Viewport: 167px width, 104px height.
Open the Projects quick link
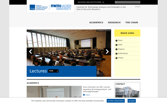pyautogui.click(x=121, y=49)
